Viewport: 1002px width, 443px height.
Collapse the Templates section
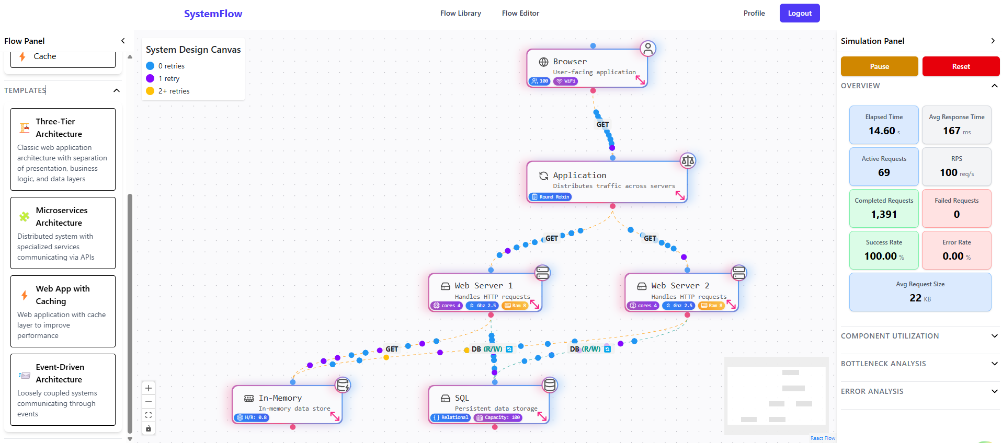[116, 90]
